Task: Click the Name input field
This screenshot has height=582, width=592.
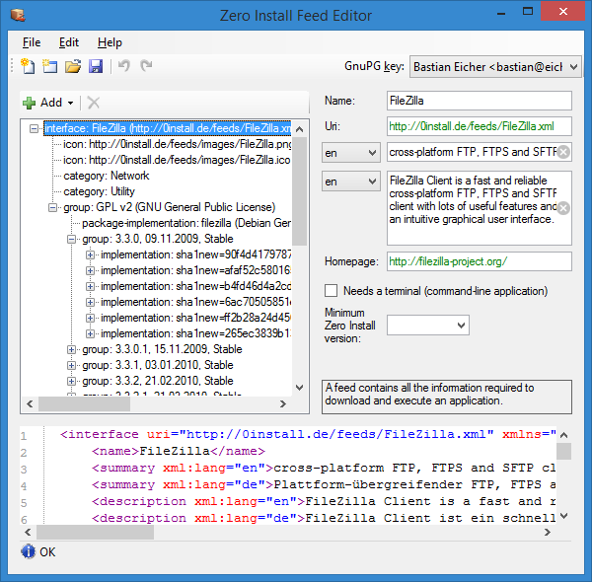Action: 480,101
